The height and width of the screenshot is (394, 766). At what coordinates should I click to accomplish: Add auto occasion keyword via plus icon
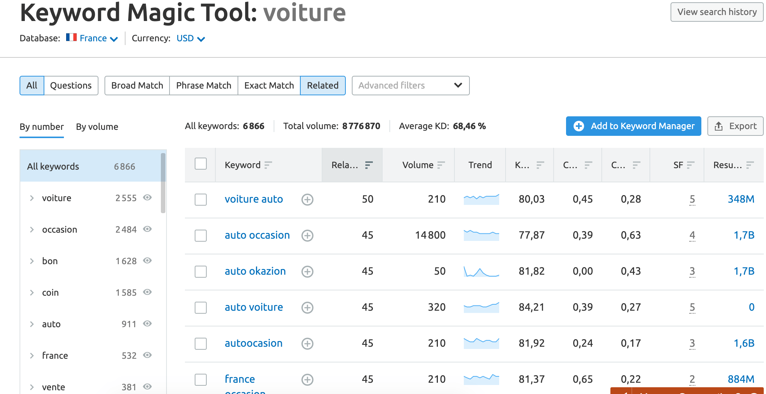coord(307,235)
